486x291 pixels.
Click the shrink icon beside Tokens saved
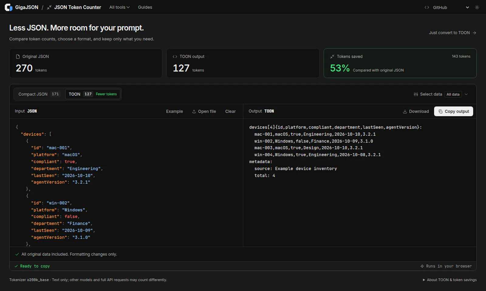(x=332, y=56)
